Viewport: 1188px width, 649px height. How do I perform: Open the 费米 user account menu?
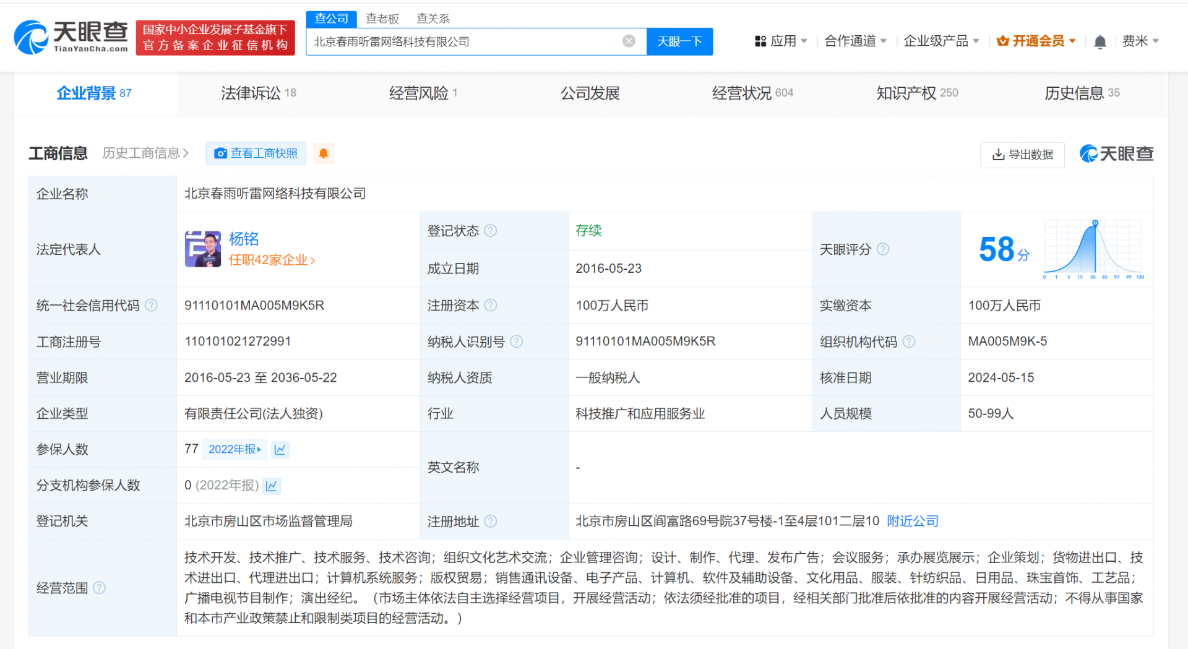(1140, 41)
